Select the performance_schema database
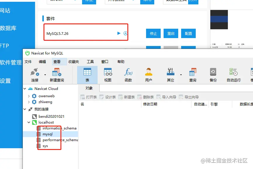The height and width of the screenshot is (169, 253). click(x=60, y=140)
